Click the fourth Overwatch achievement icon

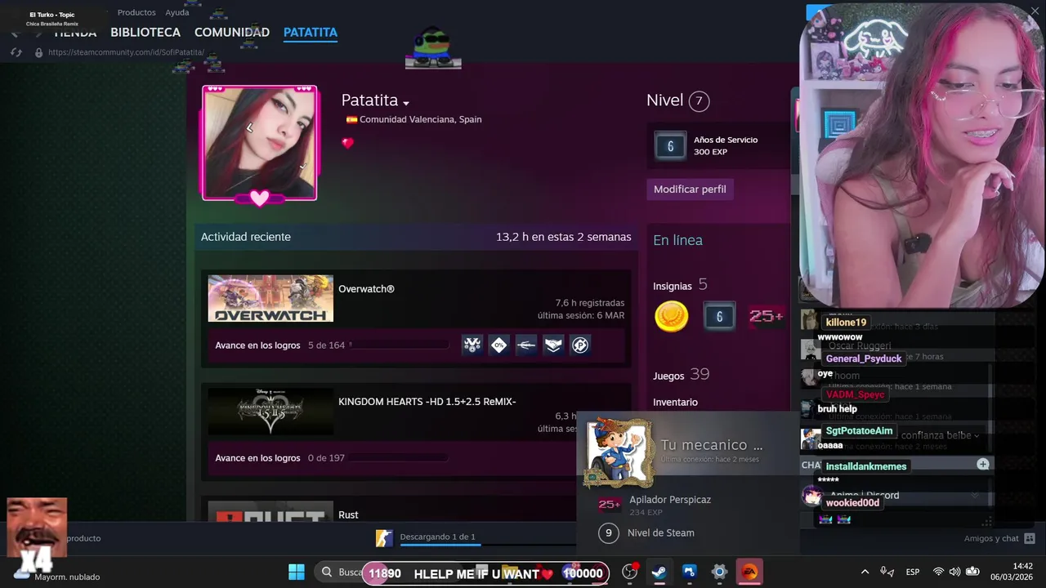point(553,345)
